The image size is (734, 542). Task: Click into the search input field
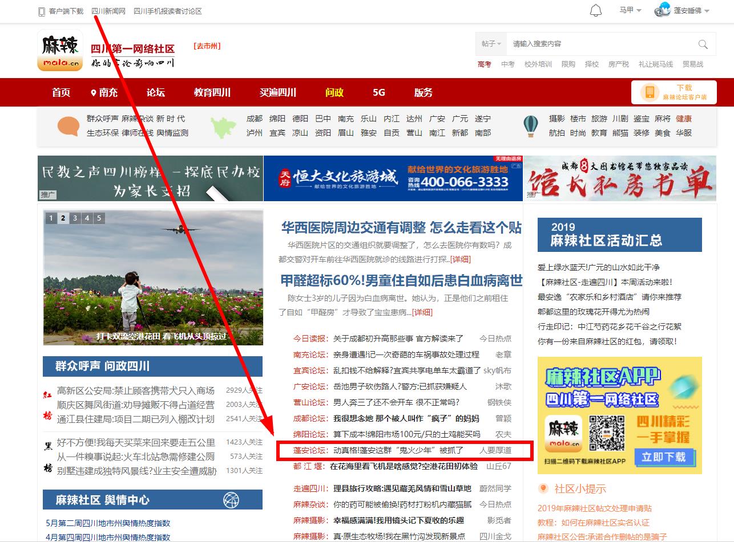coord(599,44)
